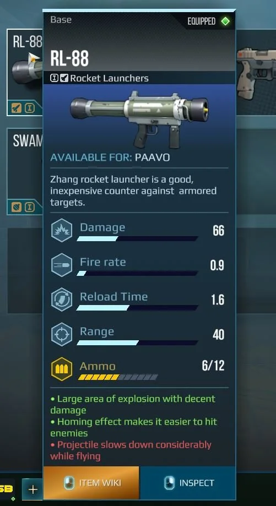Image resolution: width=276 pixels, height=506 pixels.
Task: Click the RL-88 rocket launcher preview image
Action: click(139, 118)
